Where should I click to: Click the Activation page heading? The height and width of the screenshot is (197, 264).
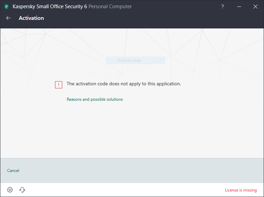click(31, 18)
